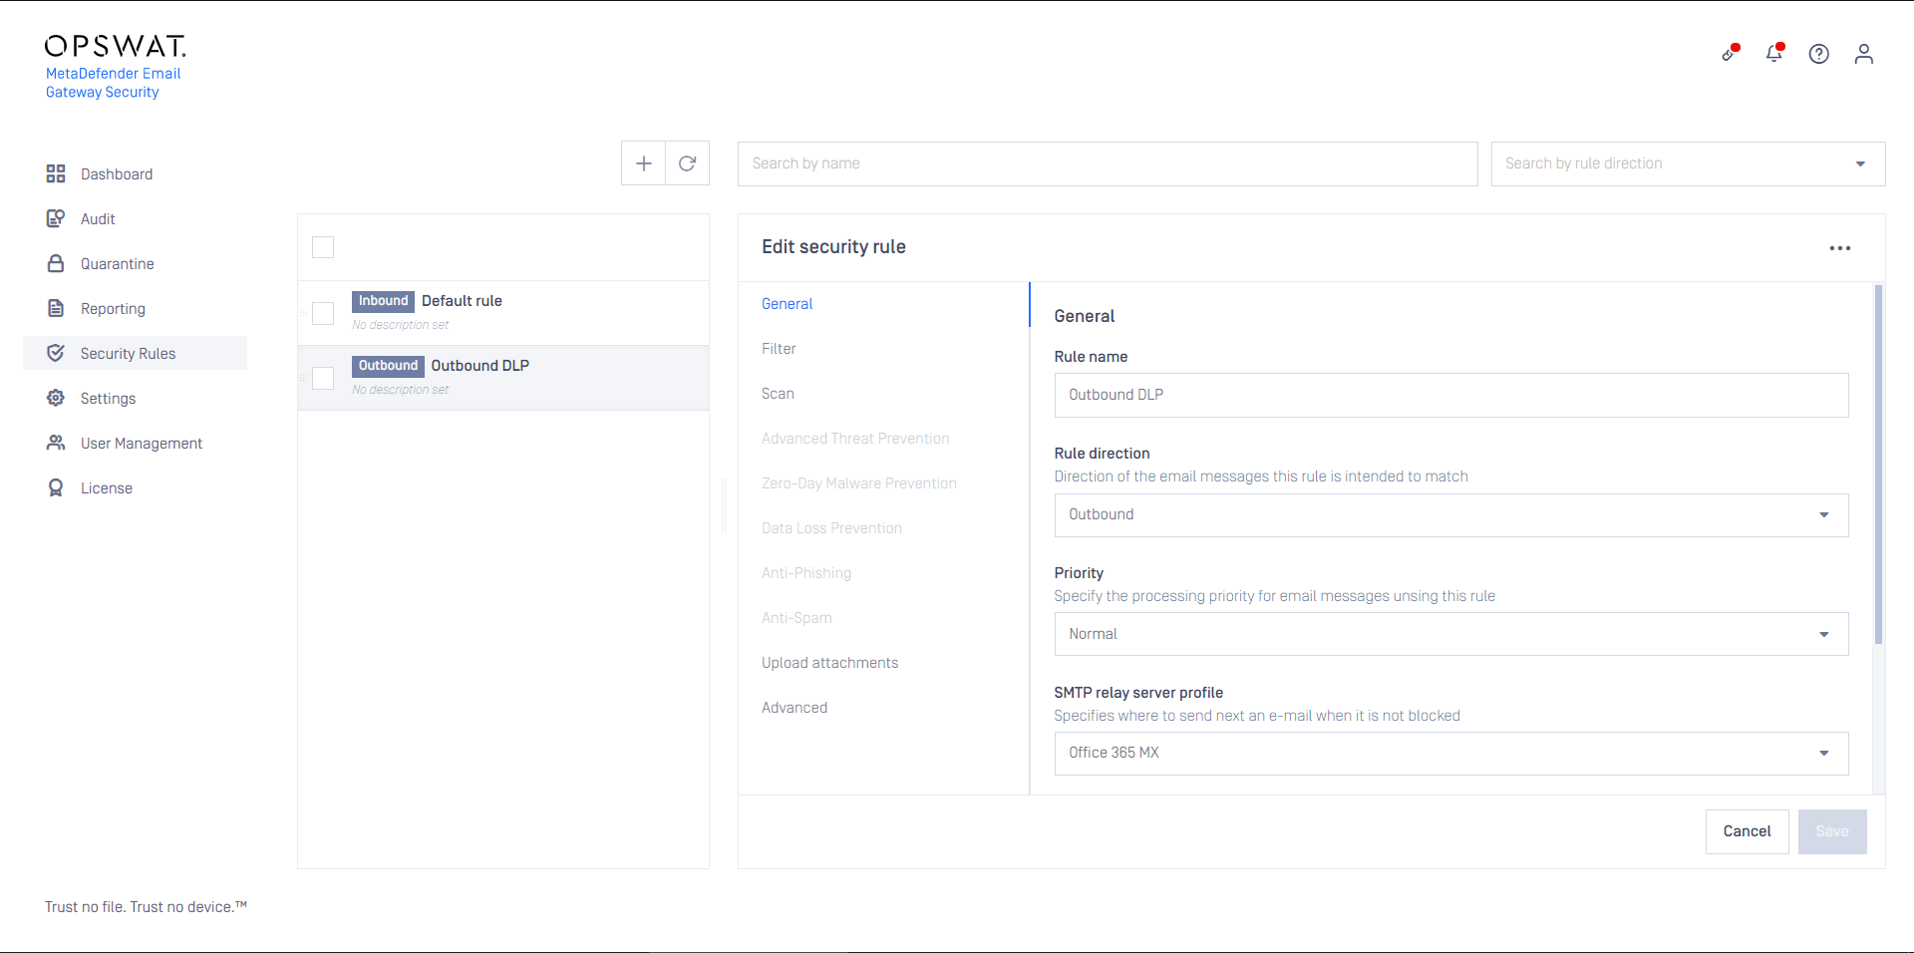
Task: Tick the Default rule checkbox
Action: 323,313
